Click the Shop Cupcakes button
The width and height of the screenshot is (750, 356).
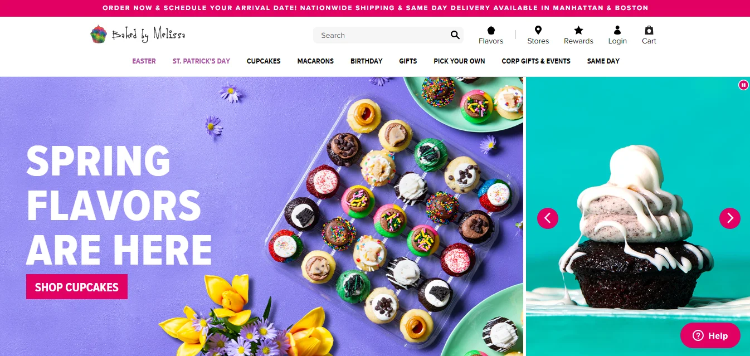tap(77, 287)
